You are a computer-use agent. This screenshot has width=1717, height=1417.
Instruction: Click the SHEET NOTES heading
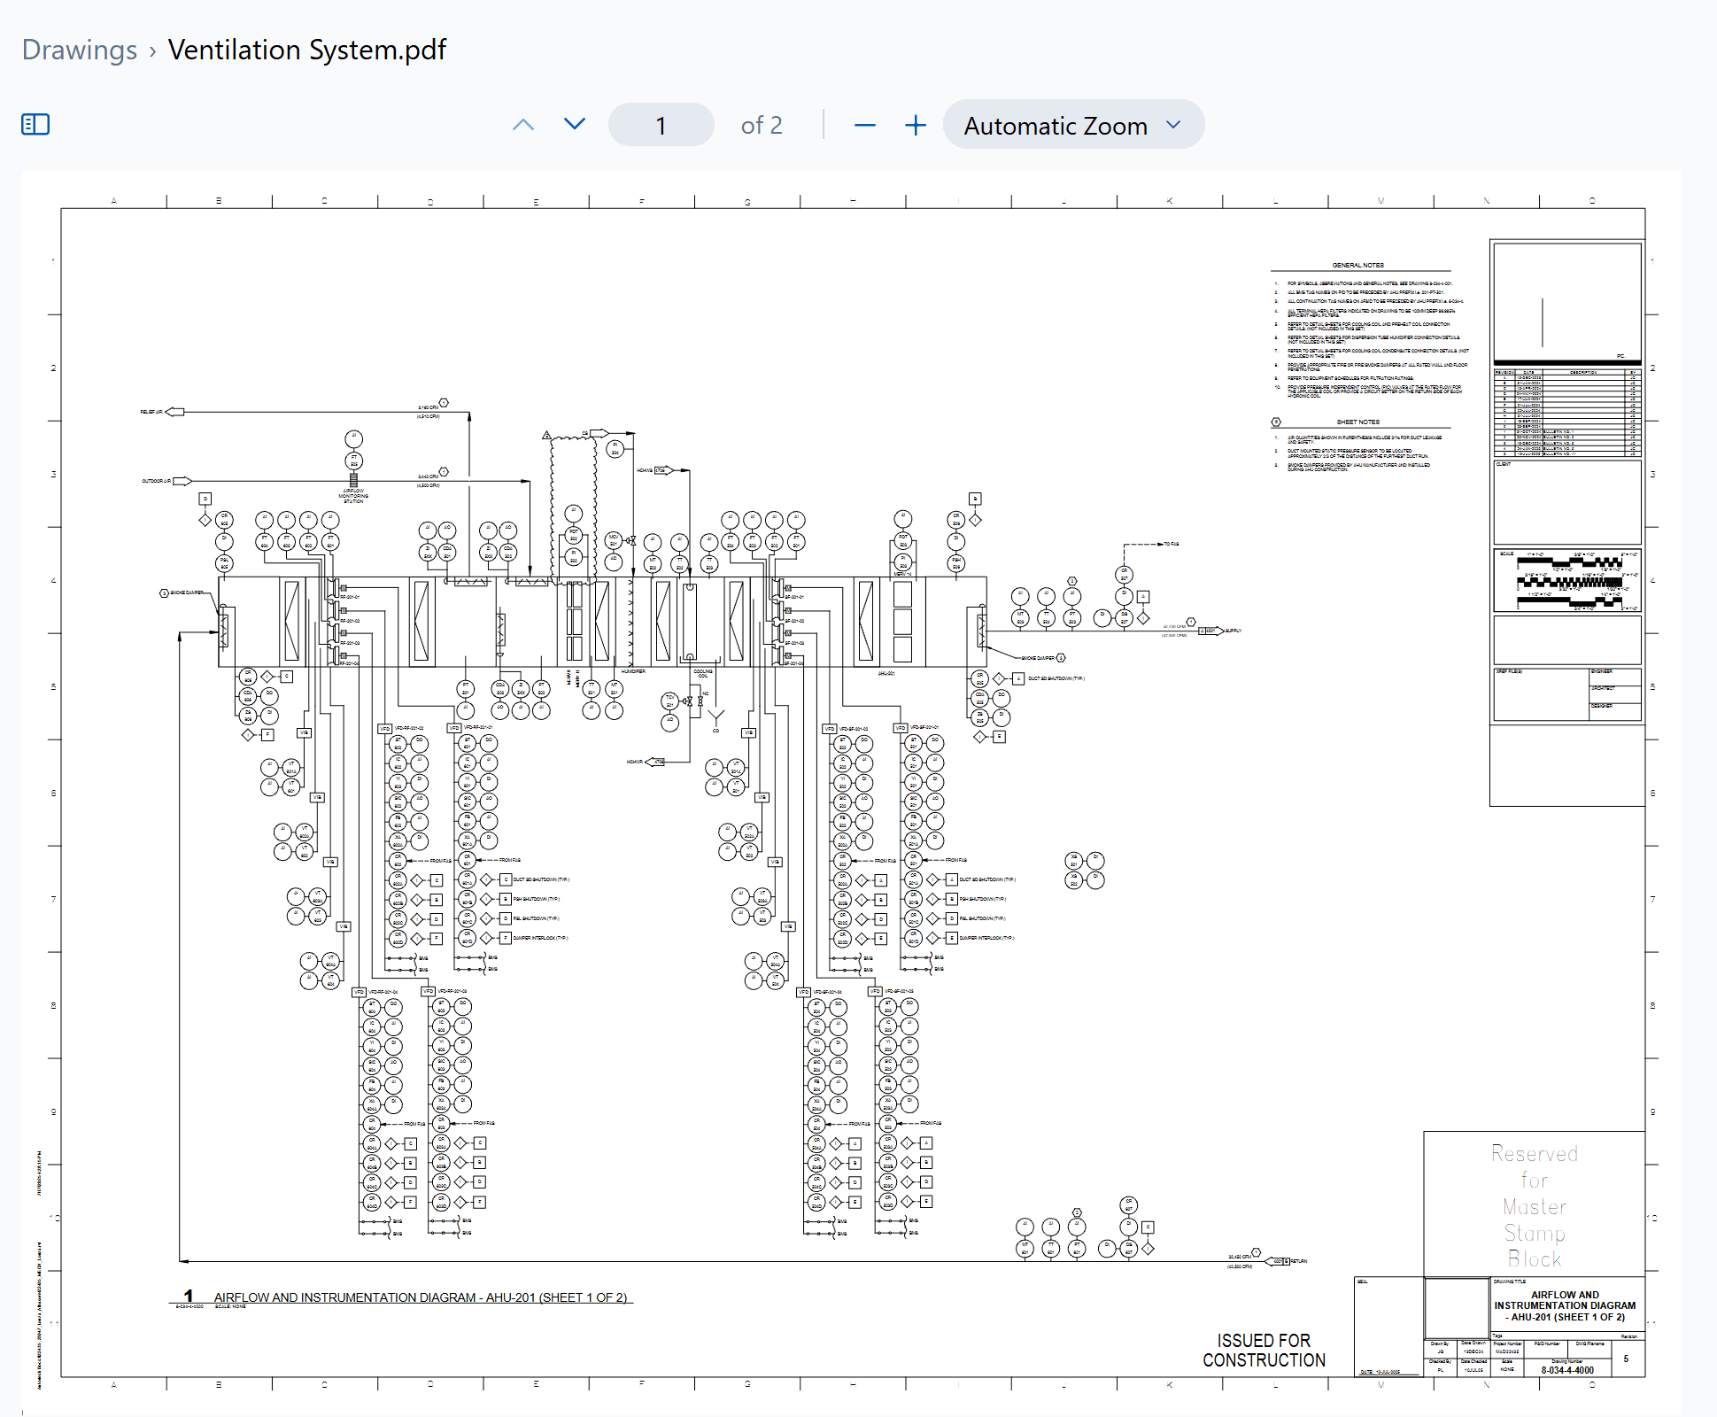point(1357,422)
